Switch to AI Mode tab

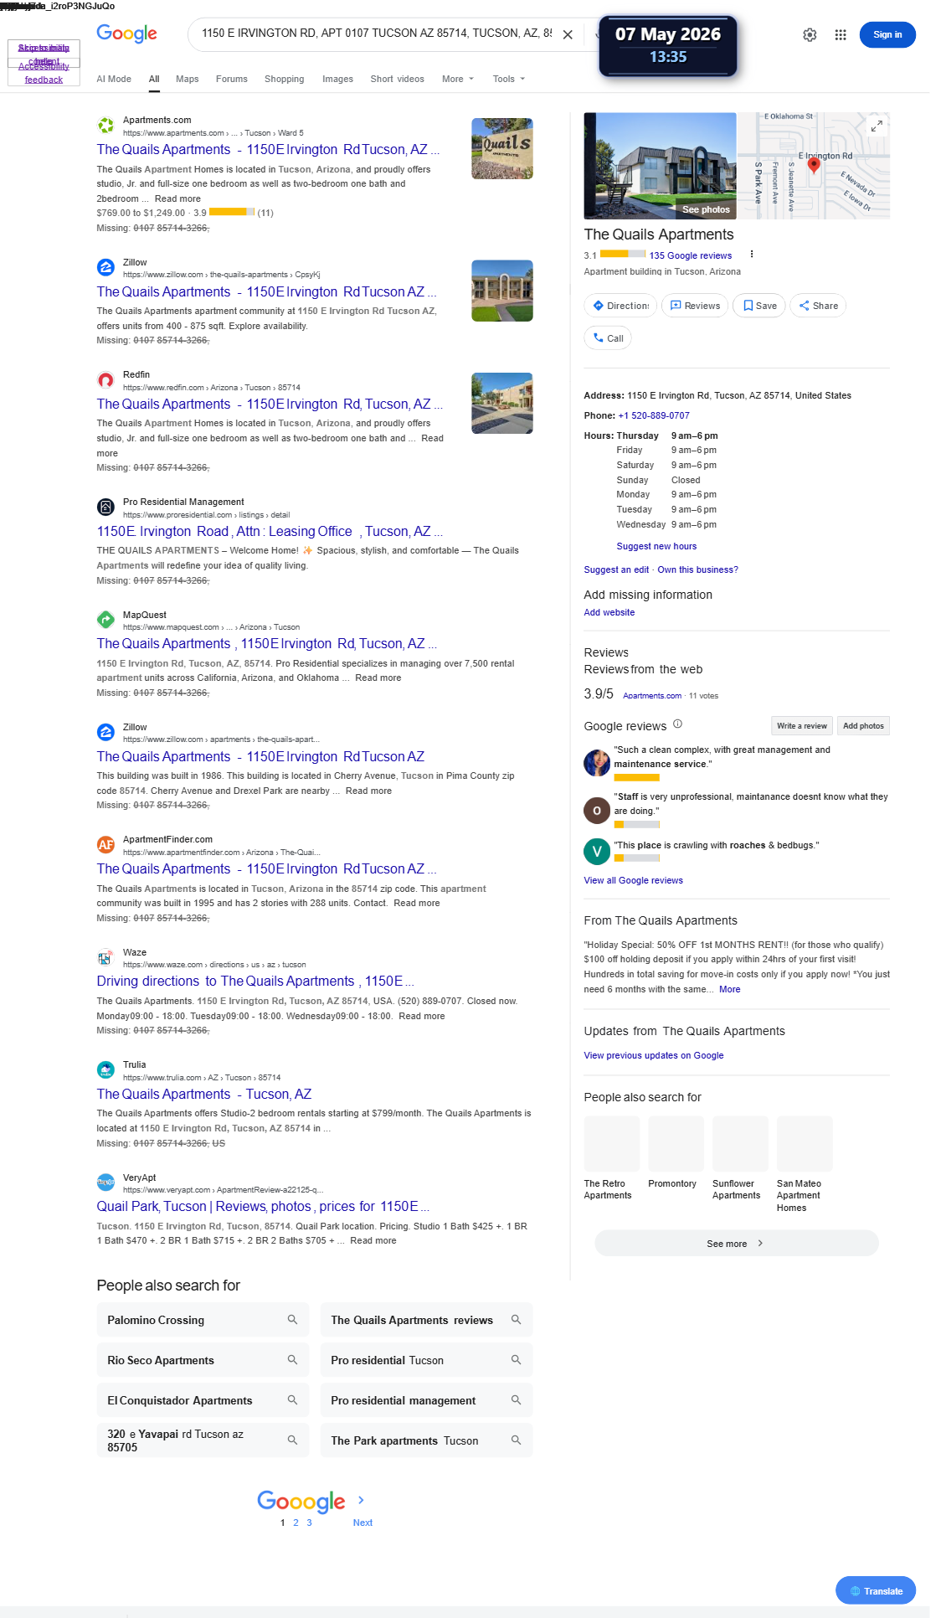(114, 79)
